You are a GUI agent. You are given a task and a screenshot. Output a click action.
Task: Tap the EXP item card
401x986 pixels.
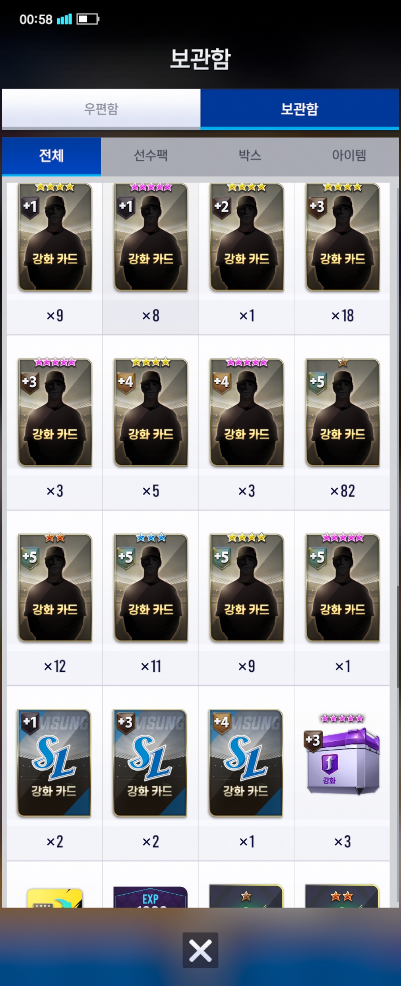click(150, 897)
